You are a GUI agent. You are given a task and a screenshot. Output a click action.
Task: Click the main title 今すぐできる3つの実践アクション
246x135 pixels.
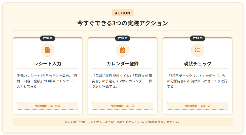click(x=123, y=23)
